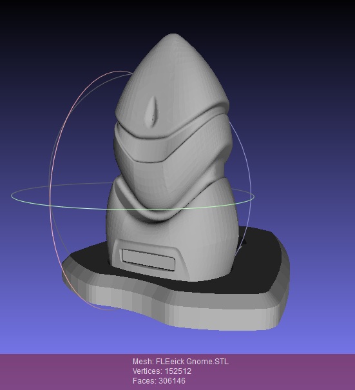Click the 'Vertices: 152512' status text
Screen dimensions: 355x390
pyautogui.click(x=162, y=371)
